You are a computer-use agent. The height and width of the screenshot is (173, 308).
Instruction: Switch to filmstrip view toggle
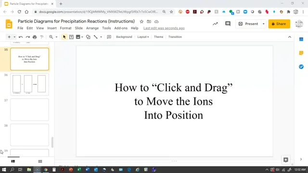13,161
